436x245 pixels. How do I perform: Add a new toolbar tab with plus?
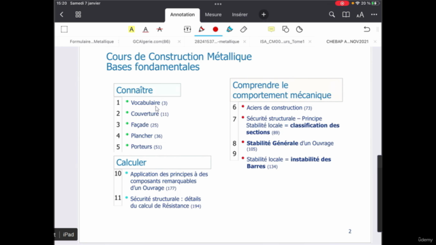click(264, 14)
